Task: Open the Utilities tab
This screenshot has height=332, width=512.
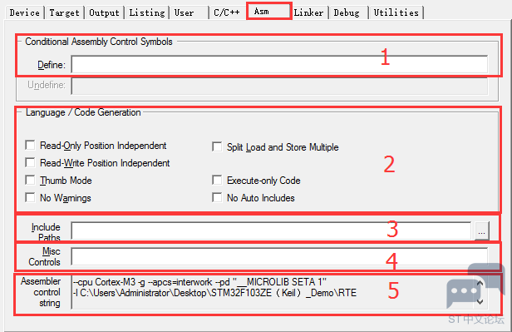Action: pyautogui.click(x=396, y=12)
